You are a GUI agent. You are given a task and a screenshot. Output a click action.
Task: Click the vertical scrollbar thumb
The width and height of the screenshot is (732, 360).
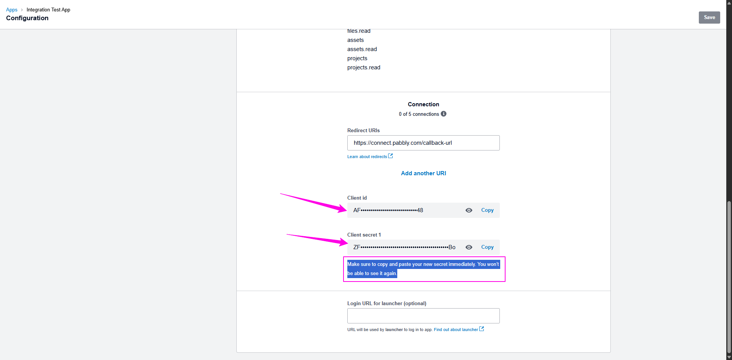pos(729,277)
